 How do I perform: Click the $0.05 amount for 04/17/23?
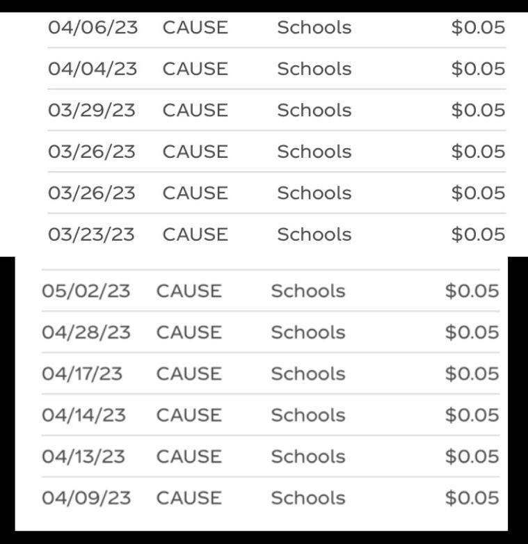(x=472, y=374)
